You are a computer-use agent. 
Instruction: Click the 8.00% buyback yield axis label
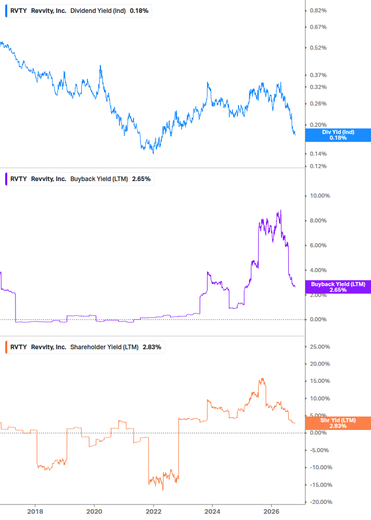point(318,220)
